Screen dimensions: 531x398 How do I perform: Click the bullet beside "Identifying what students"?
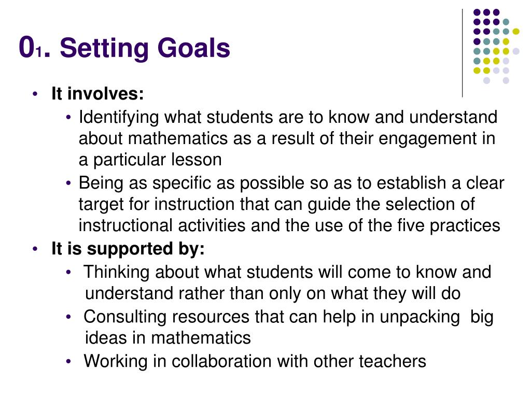pyautogui.click(x=69, y=118)
